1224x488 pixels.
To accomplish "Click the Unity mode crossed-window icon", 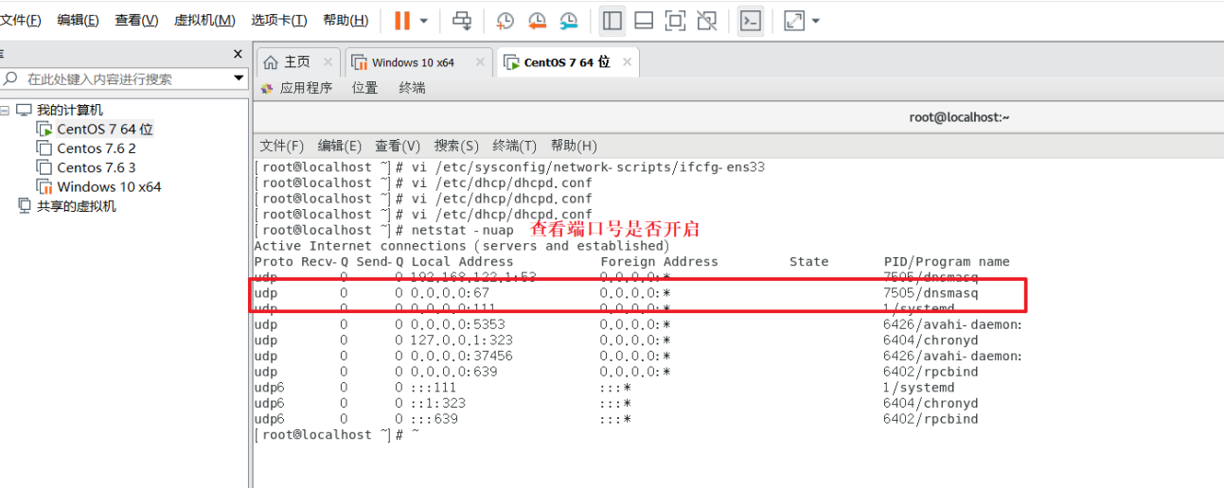I will click(x=706, y=20).
